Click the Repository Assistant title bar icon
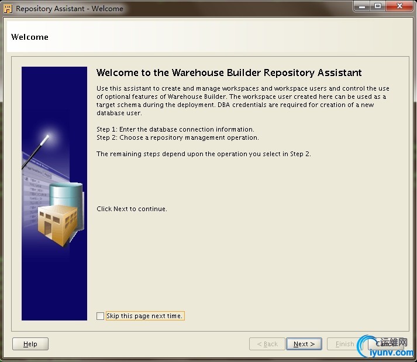This screenshot has width=417, height=362. click(x=8, y=9)
